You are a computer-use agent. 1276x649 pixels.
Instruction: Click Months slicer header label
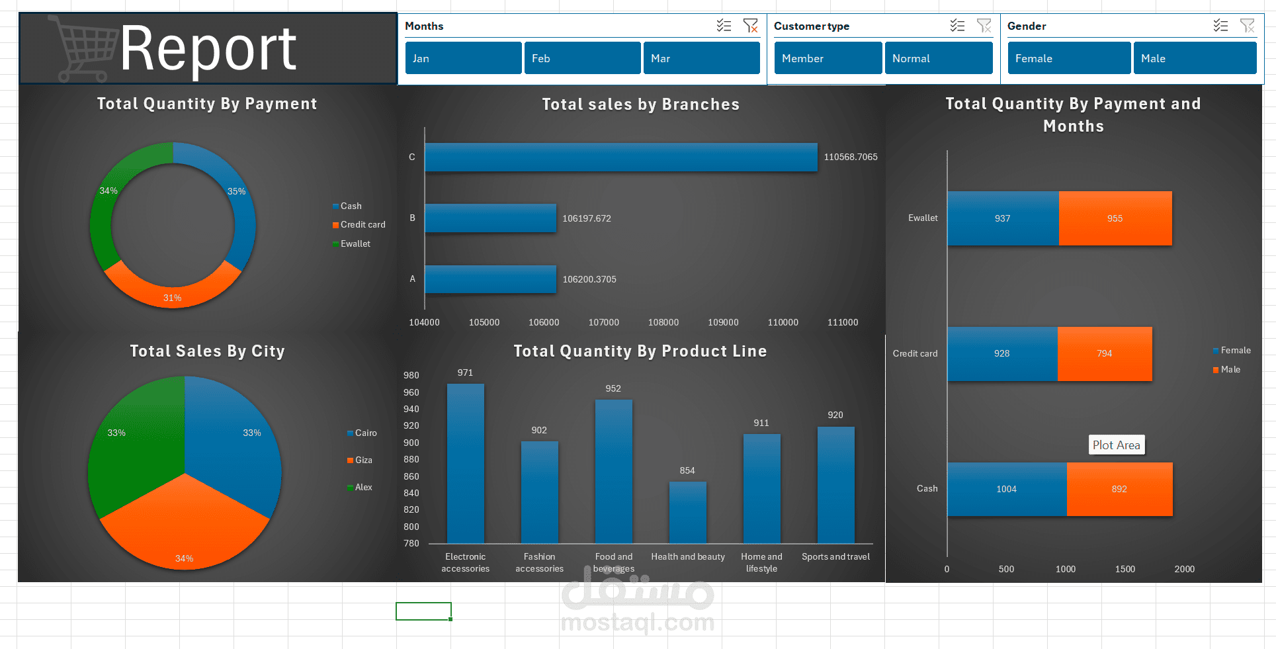424,26
